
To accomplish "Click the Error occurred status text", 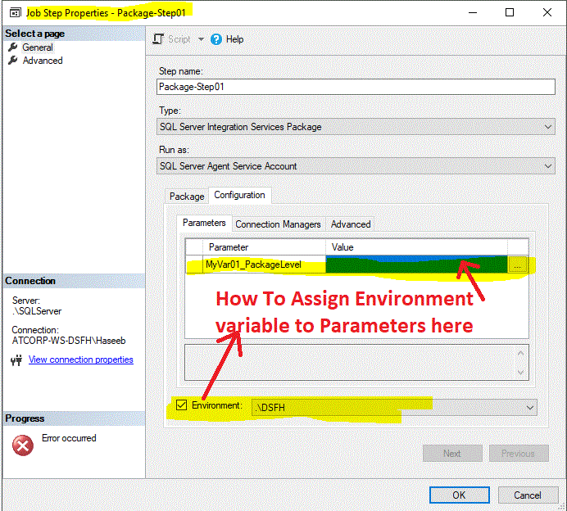I will 69,438.
